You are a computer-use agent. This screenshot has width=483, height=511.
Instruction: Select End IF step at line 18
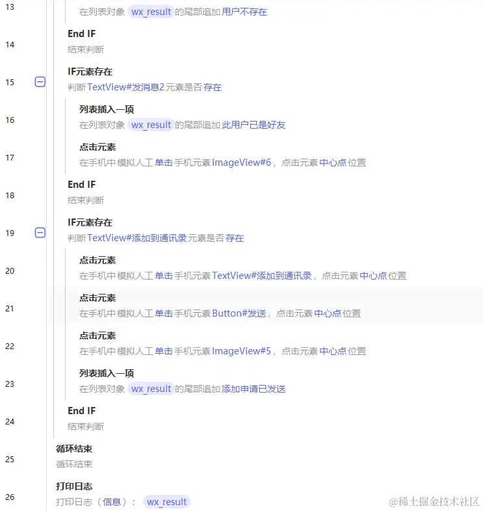click(81, 185)
